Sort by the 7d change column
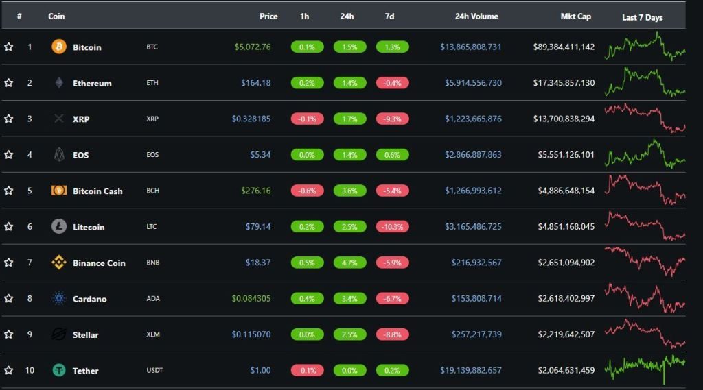 389,16
